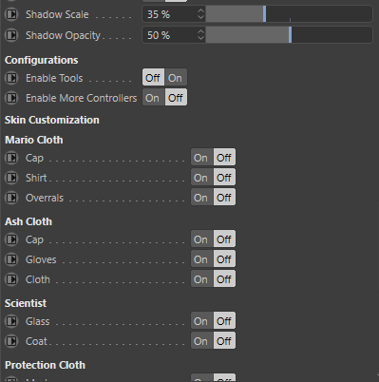This screenshot has width=379, height=382.
Task: Click the keyframe icon beside Shadow Scale
Action: pyautogui.click(x=11, y=14)
